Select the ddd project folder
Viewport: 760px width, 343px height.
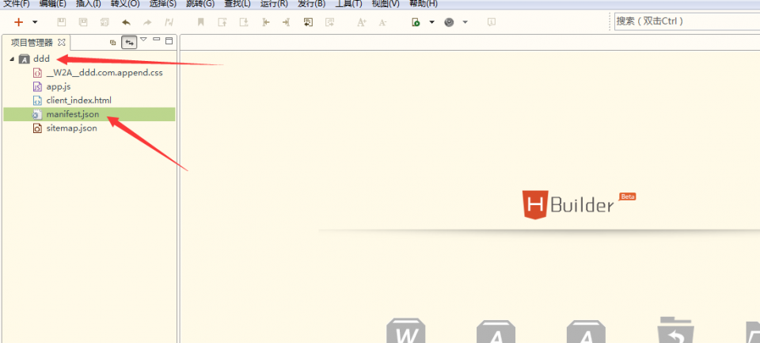pyautogui.click(x=41, y=59)
